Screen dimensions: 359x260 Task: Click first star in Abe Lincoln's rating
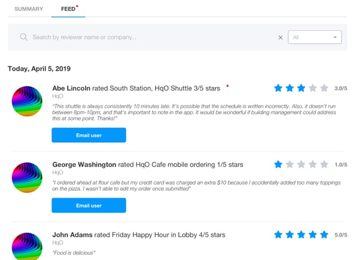[278, 88]
